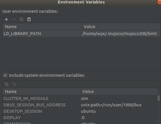The height and width of the screenshot is (124, 161).
Task: Close the Environment Variables dialog
Action: (x=159, y=2)
